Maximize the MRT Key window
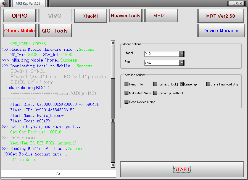 pos(237,4)
